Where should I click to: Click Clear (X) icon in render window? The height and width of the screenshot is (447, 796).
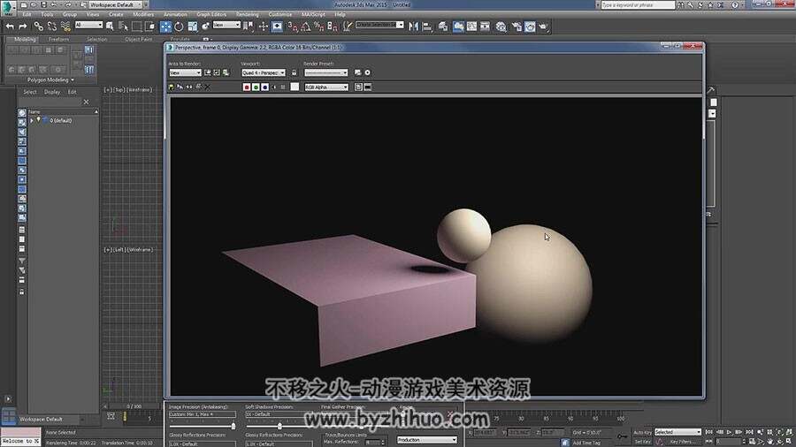tap(207, 87)
